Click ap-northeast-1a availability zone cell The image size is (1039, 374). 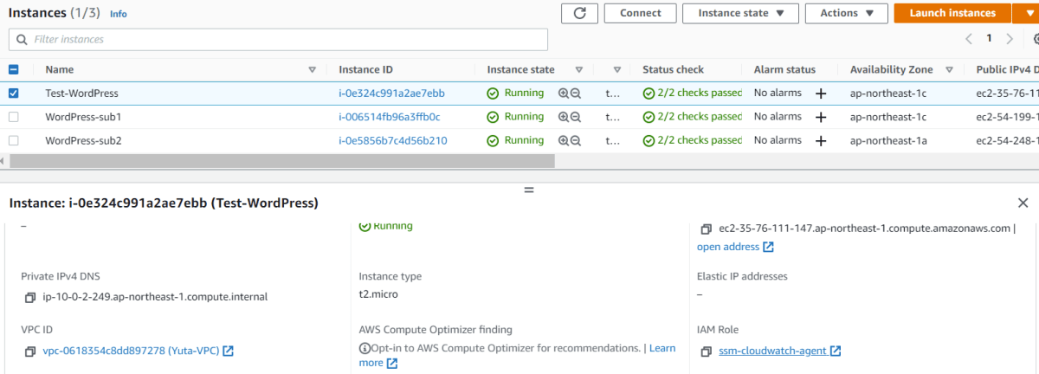(888, 140)
